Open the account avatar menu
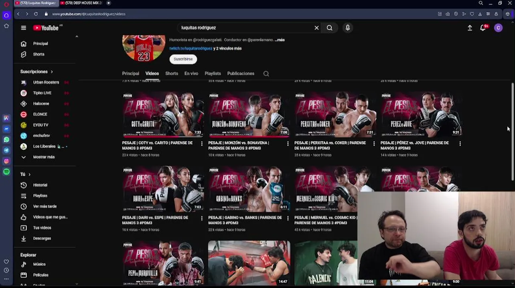The image size is (515, 288). [x=498, y=28]
